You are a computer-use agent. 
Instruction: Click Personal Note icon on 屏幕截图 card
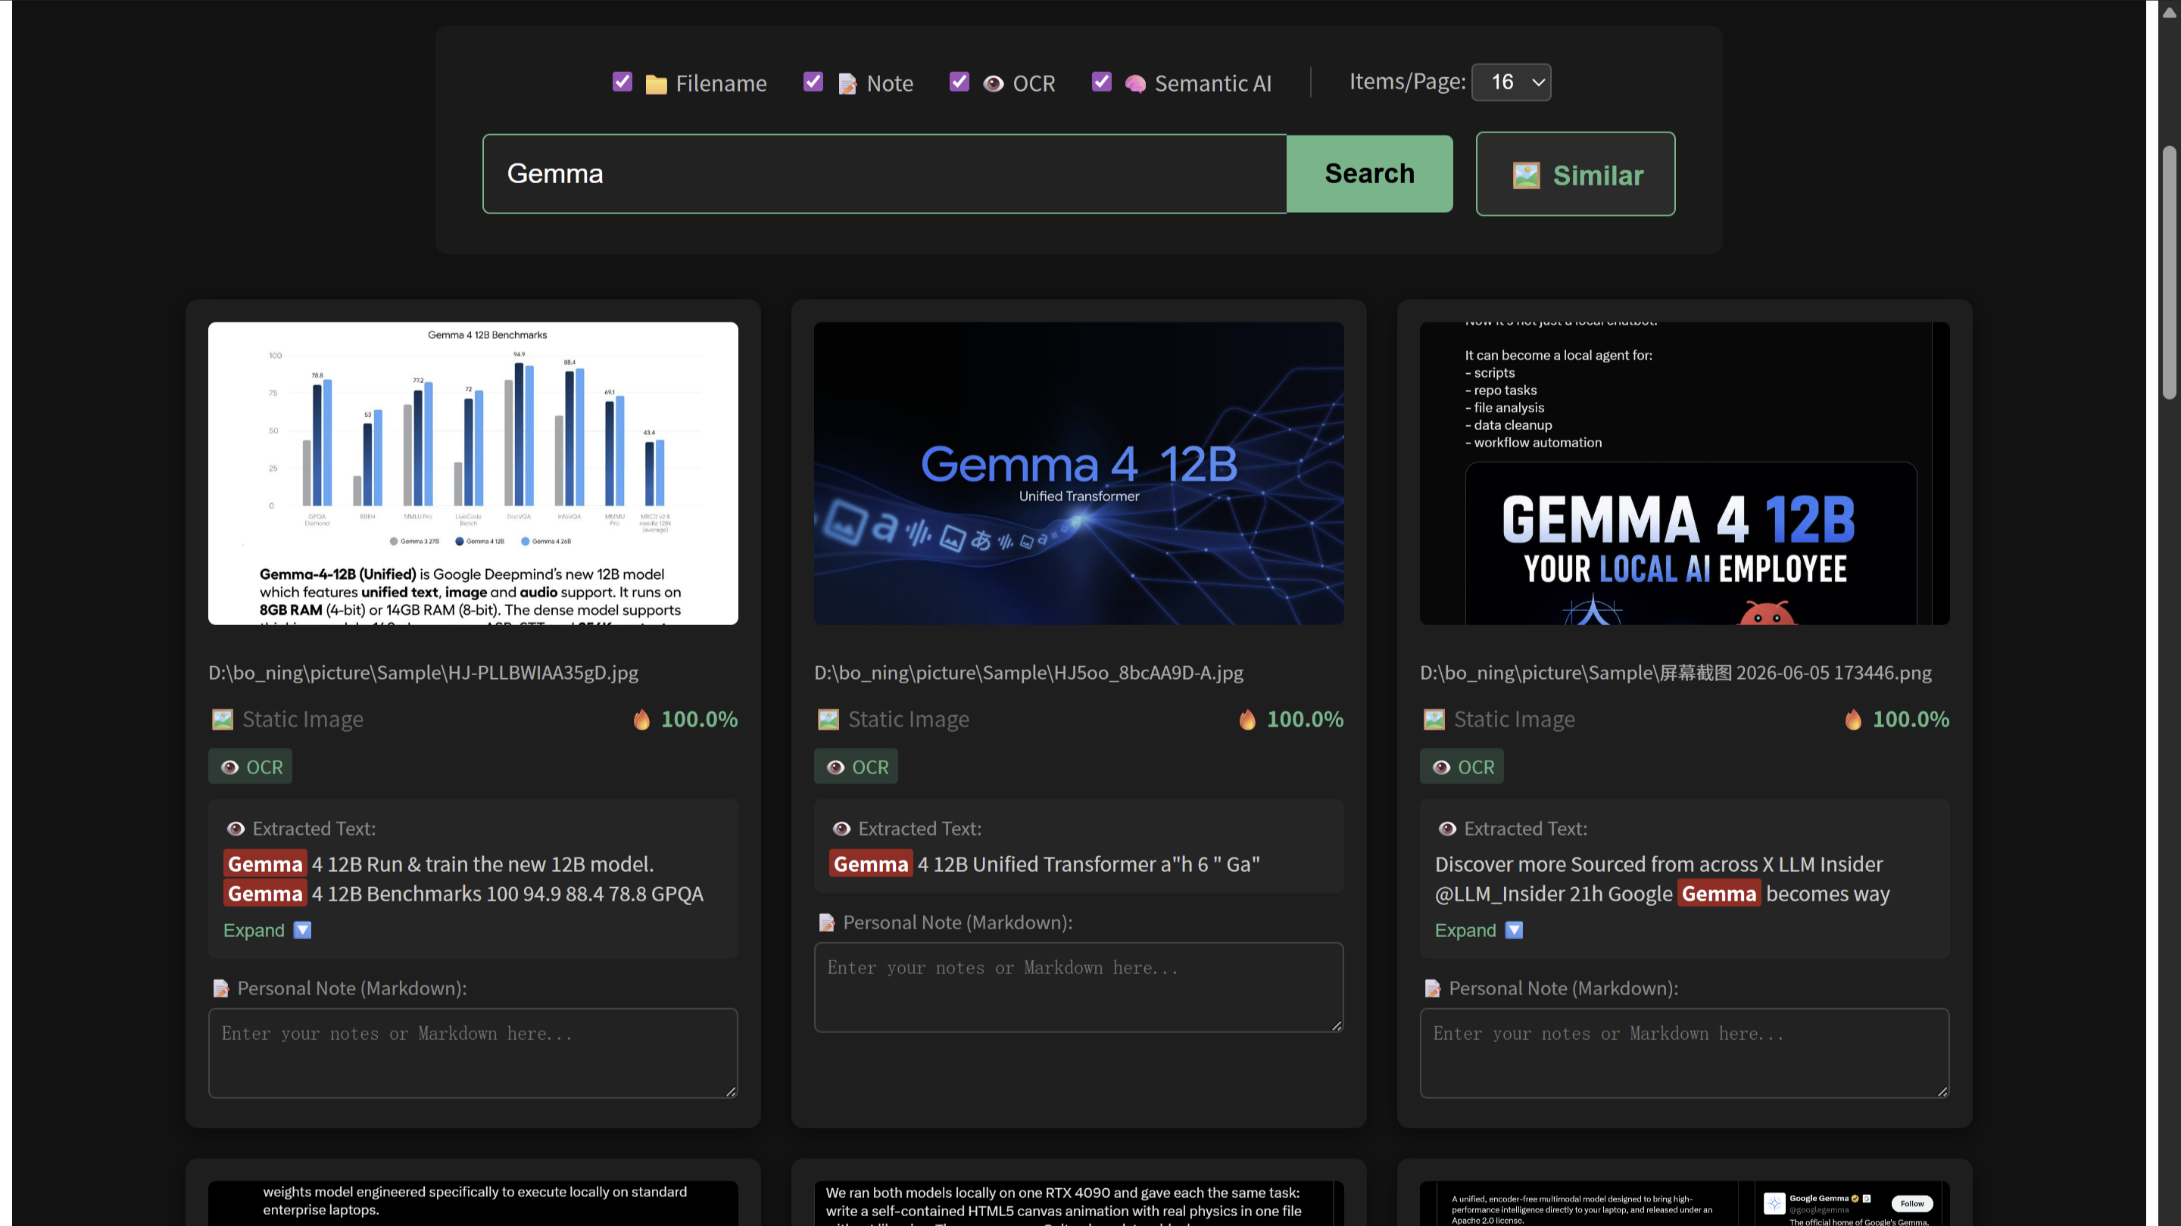(x=1433, y=988)
